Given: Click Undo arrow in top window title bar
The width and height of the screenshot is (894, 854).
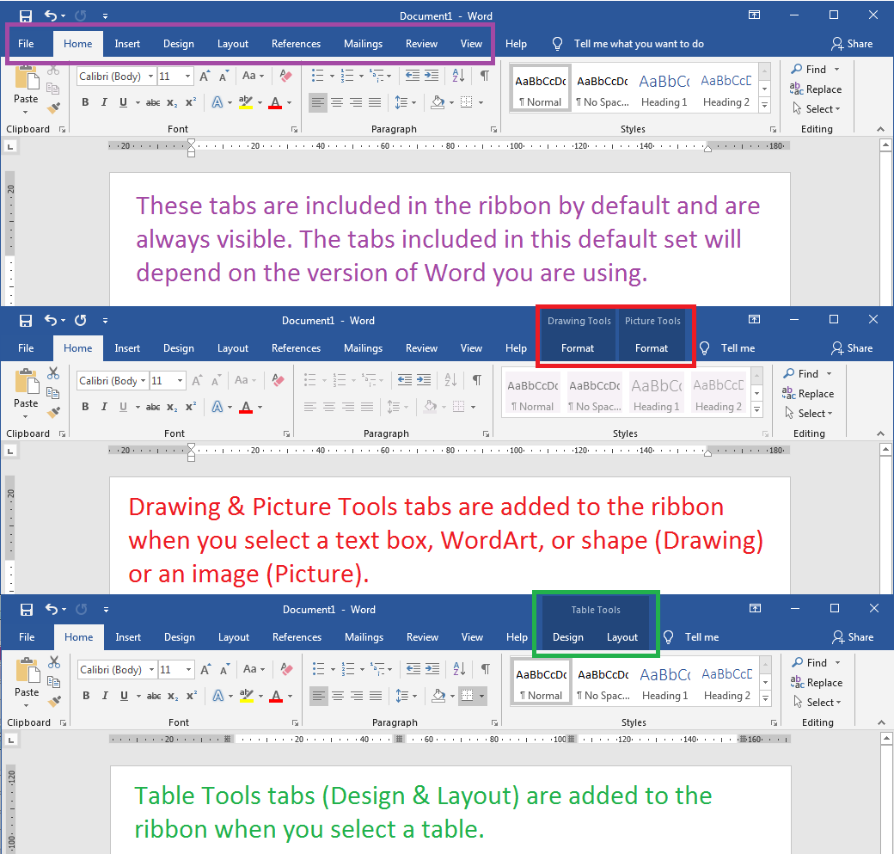Looking at the screenshot, I should point(51,15).
